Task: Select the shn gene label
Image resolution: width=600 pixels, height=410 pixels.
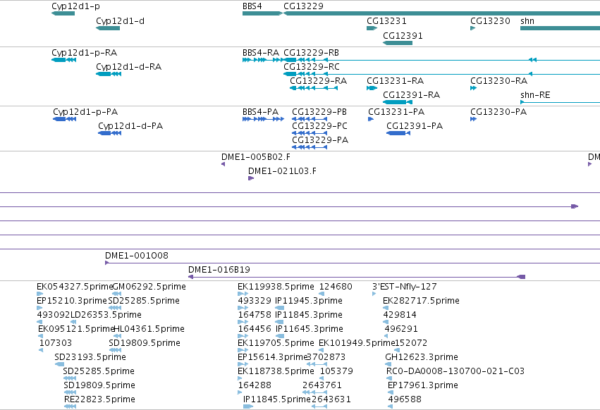Action: (x=527, y=21)
